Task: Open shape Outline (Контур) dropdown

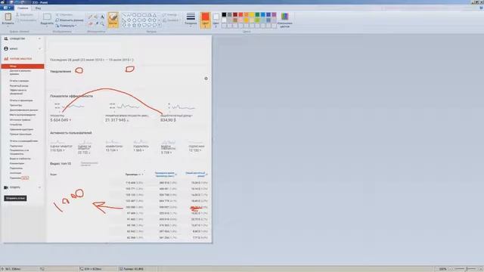Action: [170, 14]
